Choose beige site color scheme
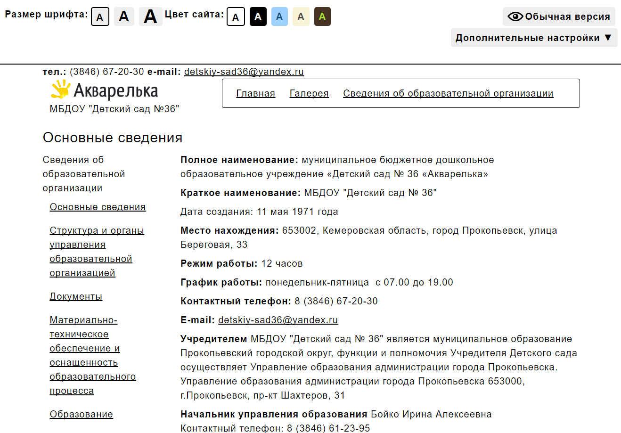621x433 pixels. pos(301,16)
